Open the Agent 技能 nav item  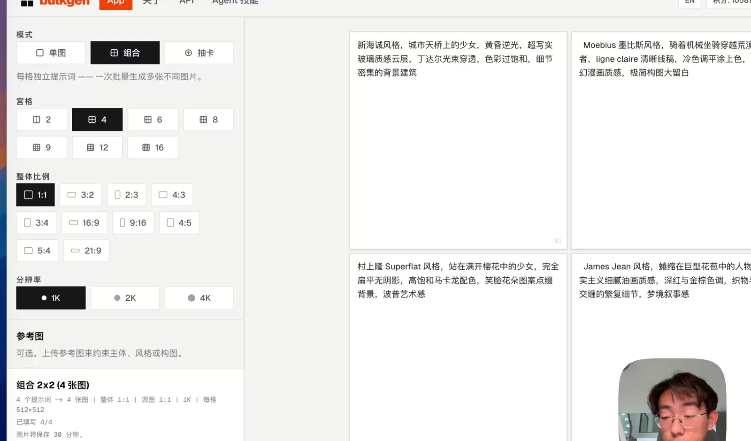(x=235, y=2)
